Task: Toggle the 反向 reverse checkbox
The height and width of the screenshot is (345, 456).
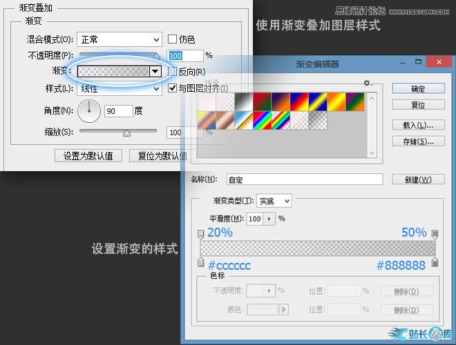Action: click(173, 72)
